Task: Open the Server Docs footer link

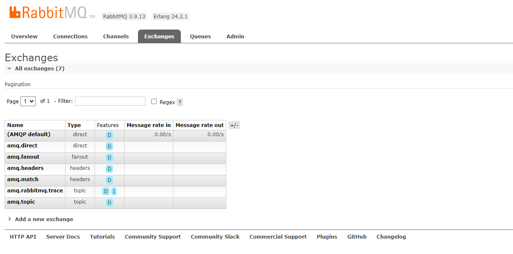Action: tap(63, 237)
